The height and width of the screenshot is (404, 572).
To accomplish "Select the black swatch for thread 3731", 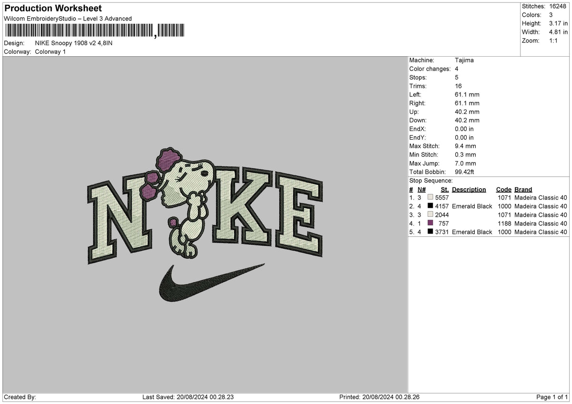I will click(430, 232).
